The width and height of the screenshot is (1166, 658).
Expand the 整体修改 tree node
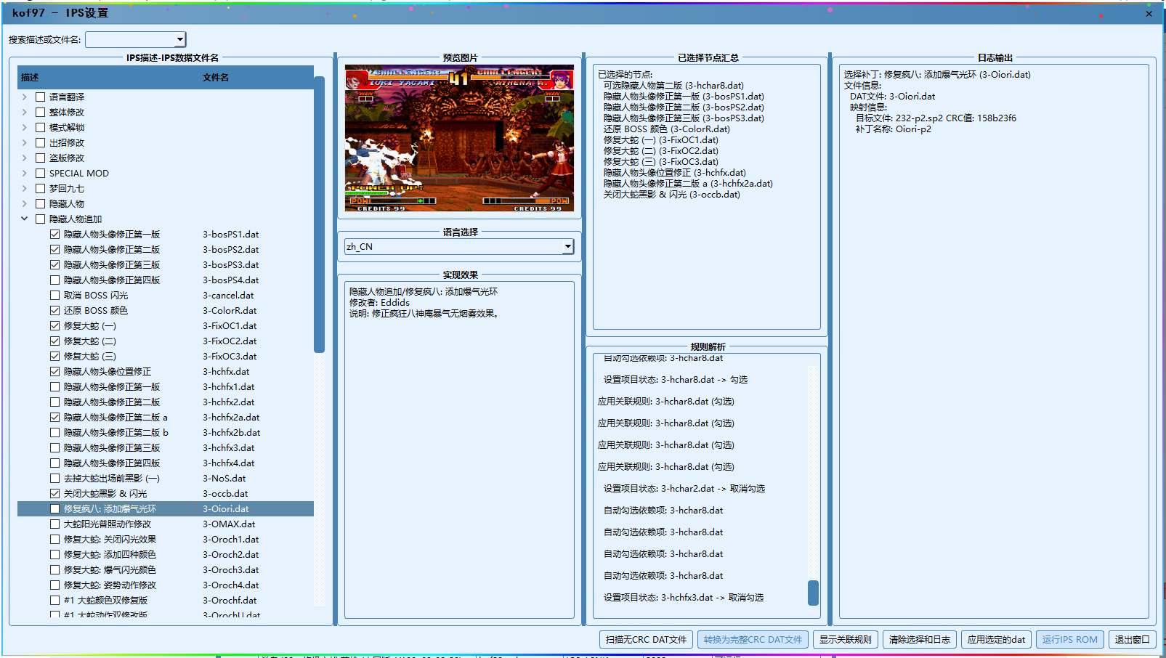tap(24, 112)
